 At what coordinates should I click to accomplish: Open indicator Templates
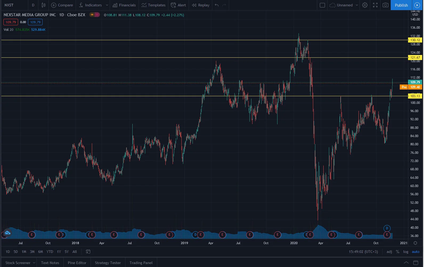pyautogui.click(x=153, y=5)
